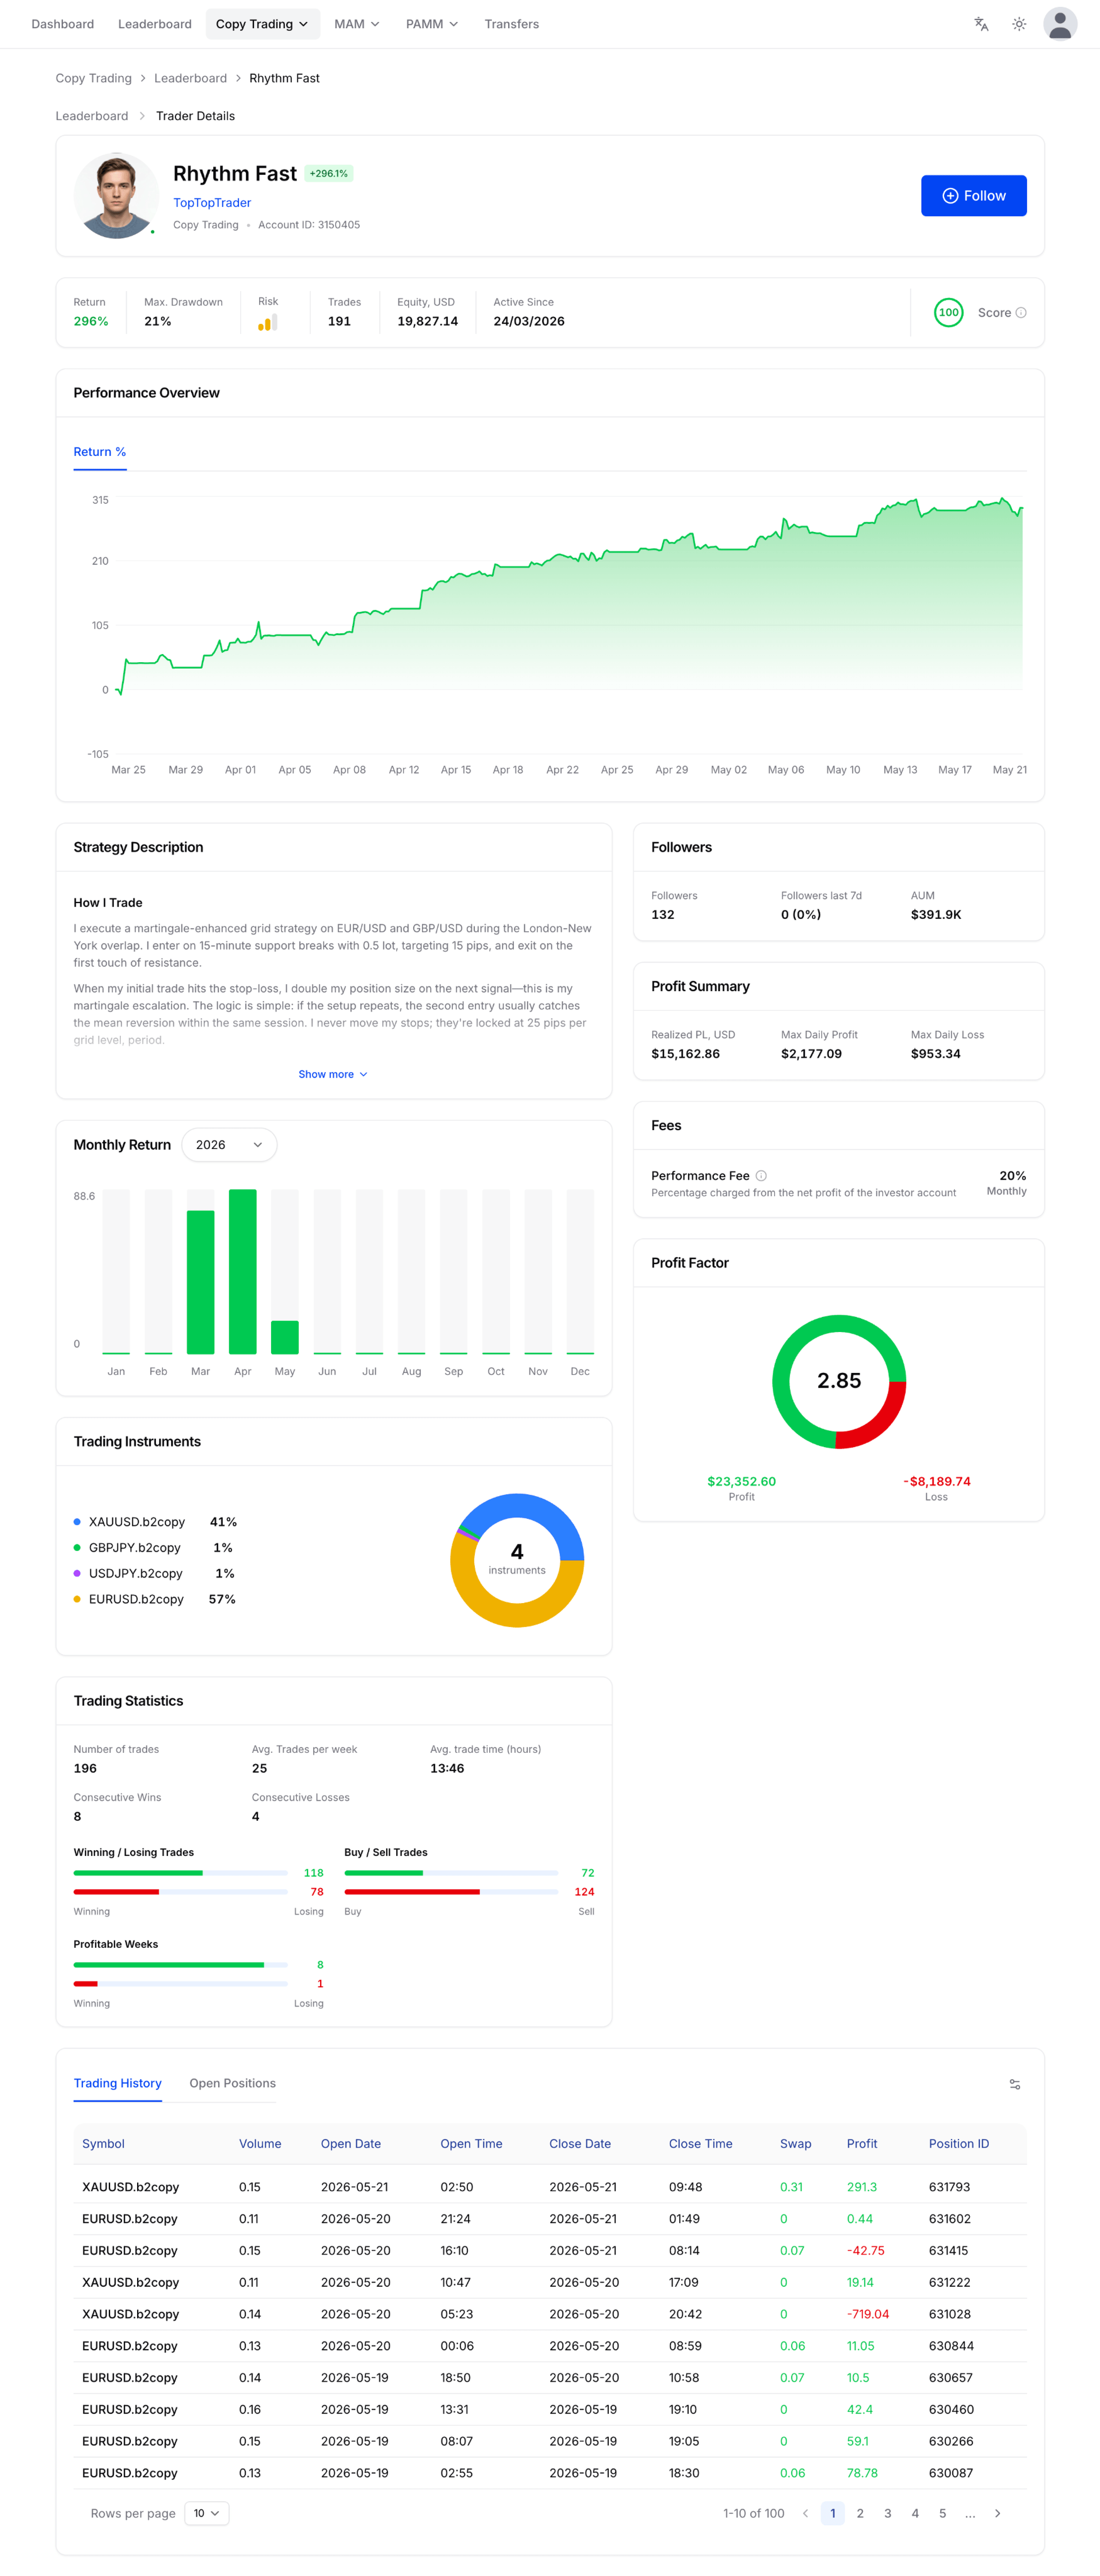Screen dimensions: 1100x2576
Task: Click the March bar in Monthly Return chart
Action: [201, 1282]
